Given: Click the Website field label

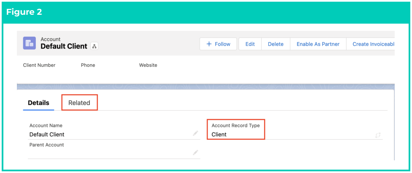Looking at the screenshot, I should 148,65.
